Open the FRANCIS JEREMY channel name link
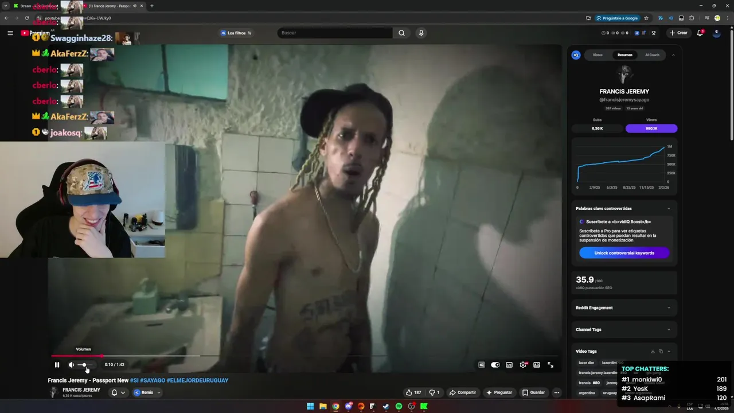The image size is (734, 413). [81, 390]
